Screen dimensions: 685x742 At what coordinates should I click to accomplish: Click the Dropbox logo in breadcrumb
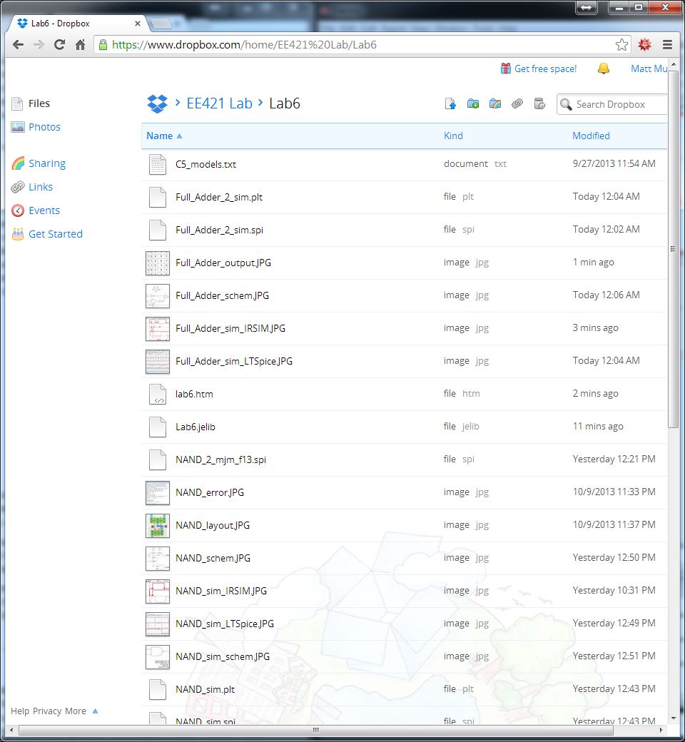[157, 103]
